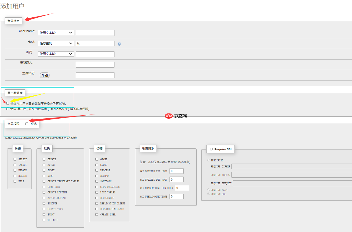Select the SPECIFIED radio option
This screenshot has width=352, height=232.
pyautogui.click(x=209, y=160)
